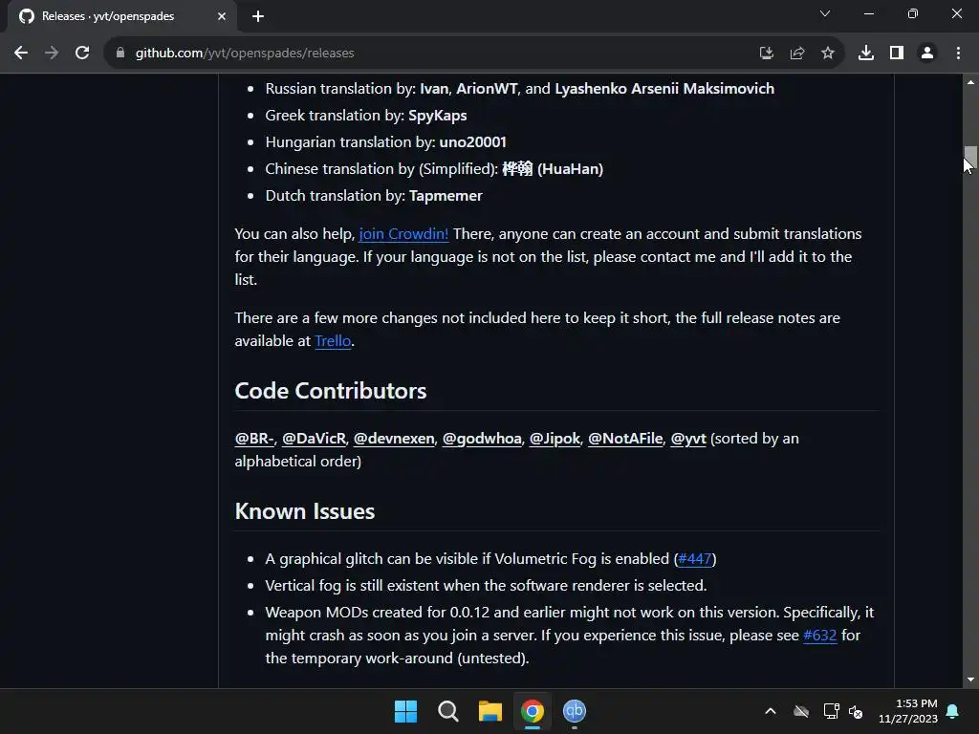Toggle Chrome side panel
979x734 pixels.
pyautogui.click(x=897, y=54)
